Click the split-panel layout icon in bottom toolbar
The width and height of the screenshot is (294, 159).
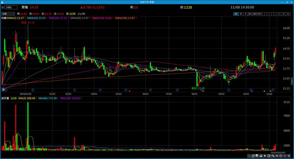click(269, 156)
